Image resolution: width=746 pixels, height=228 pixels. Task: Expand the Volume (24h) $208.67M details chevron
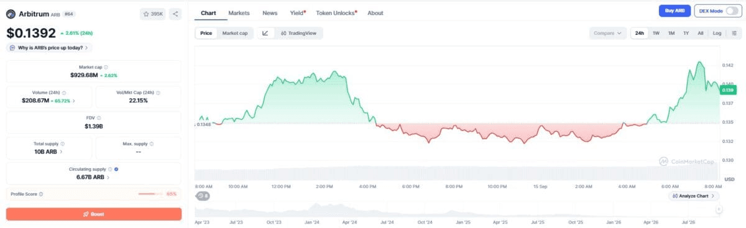pos(74,100)
